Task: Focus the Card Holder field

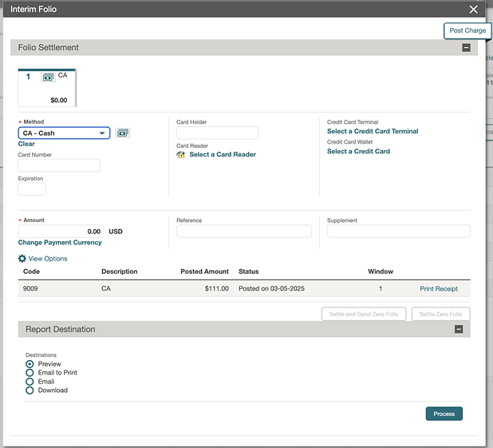Action: pyautogui.click(x=217, y=133)
